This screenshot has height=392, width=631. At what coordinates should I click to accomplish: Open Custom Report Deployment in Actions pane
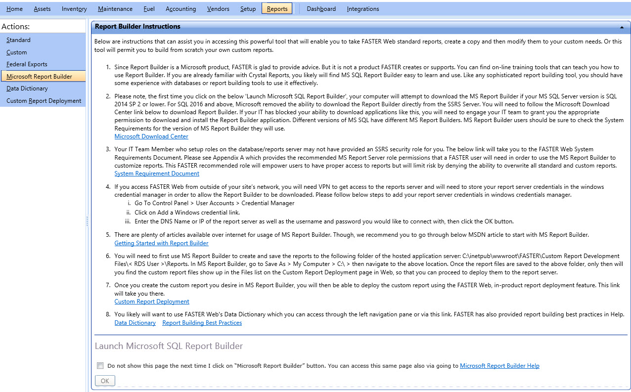43,100
